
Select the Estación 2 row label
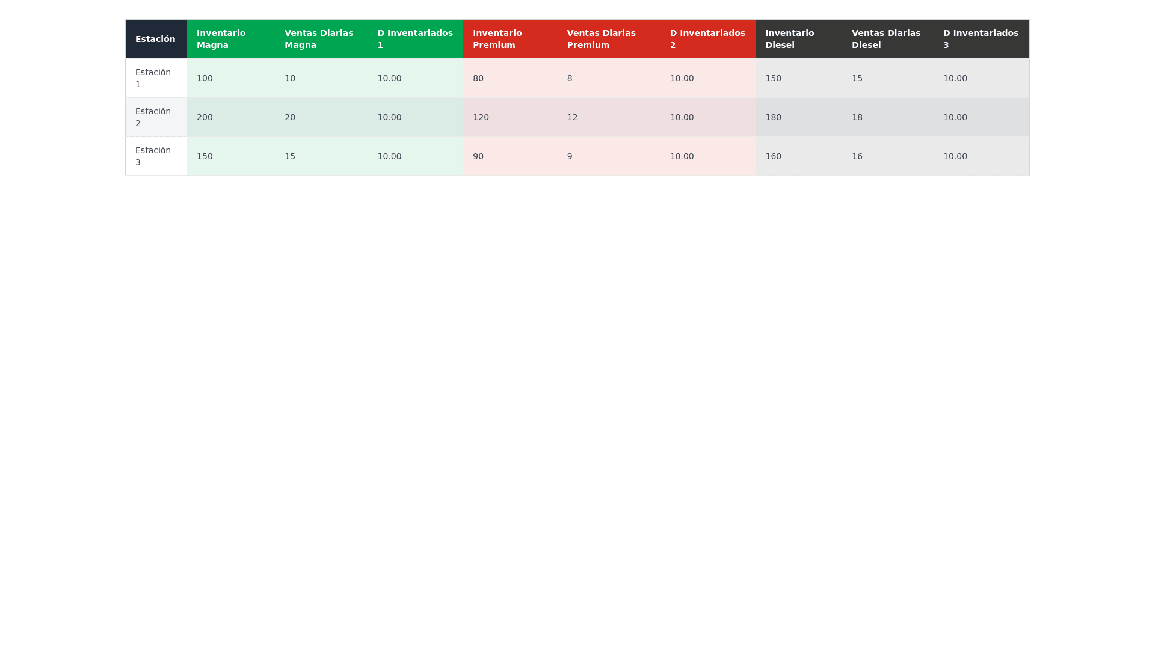[152, 117]
